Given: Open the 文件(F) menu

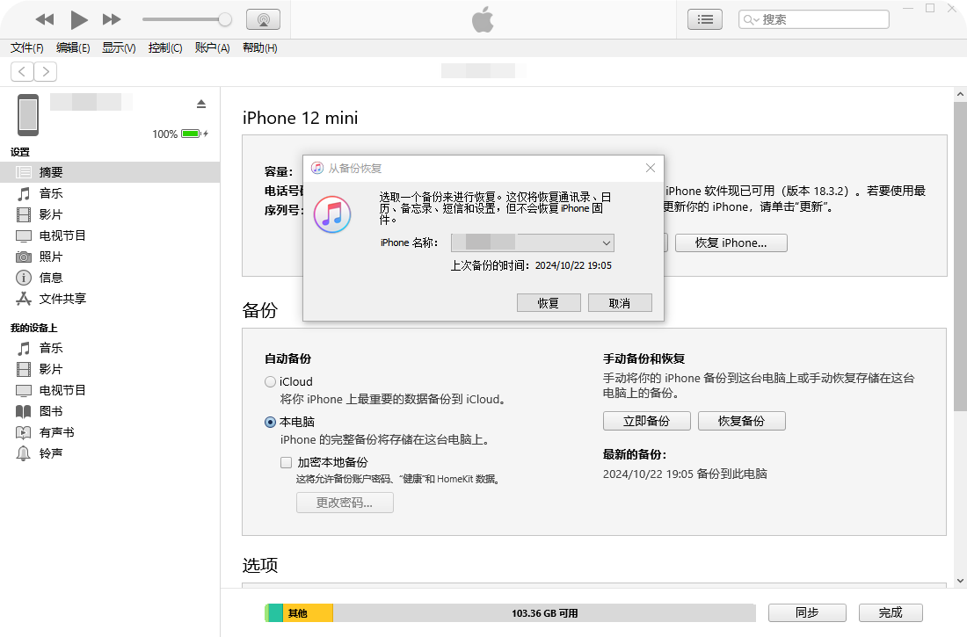Looking at the screenshot, I should (27, 48).
